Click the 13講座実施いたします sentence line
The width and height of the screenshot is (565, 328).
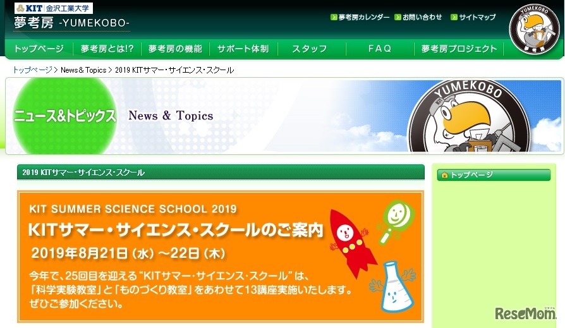click(191, 289)
